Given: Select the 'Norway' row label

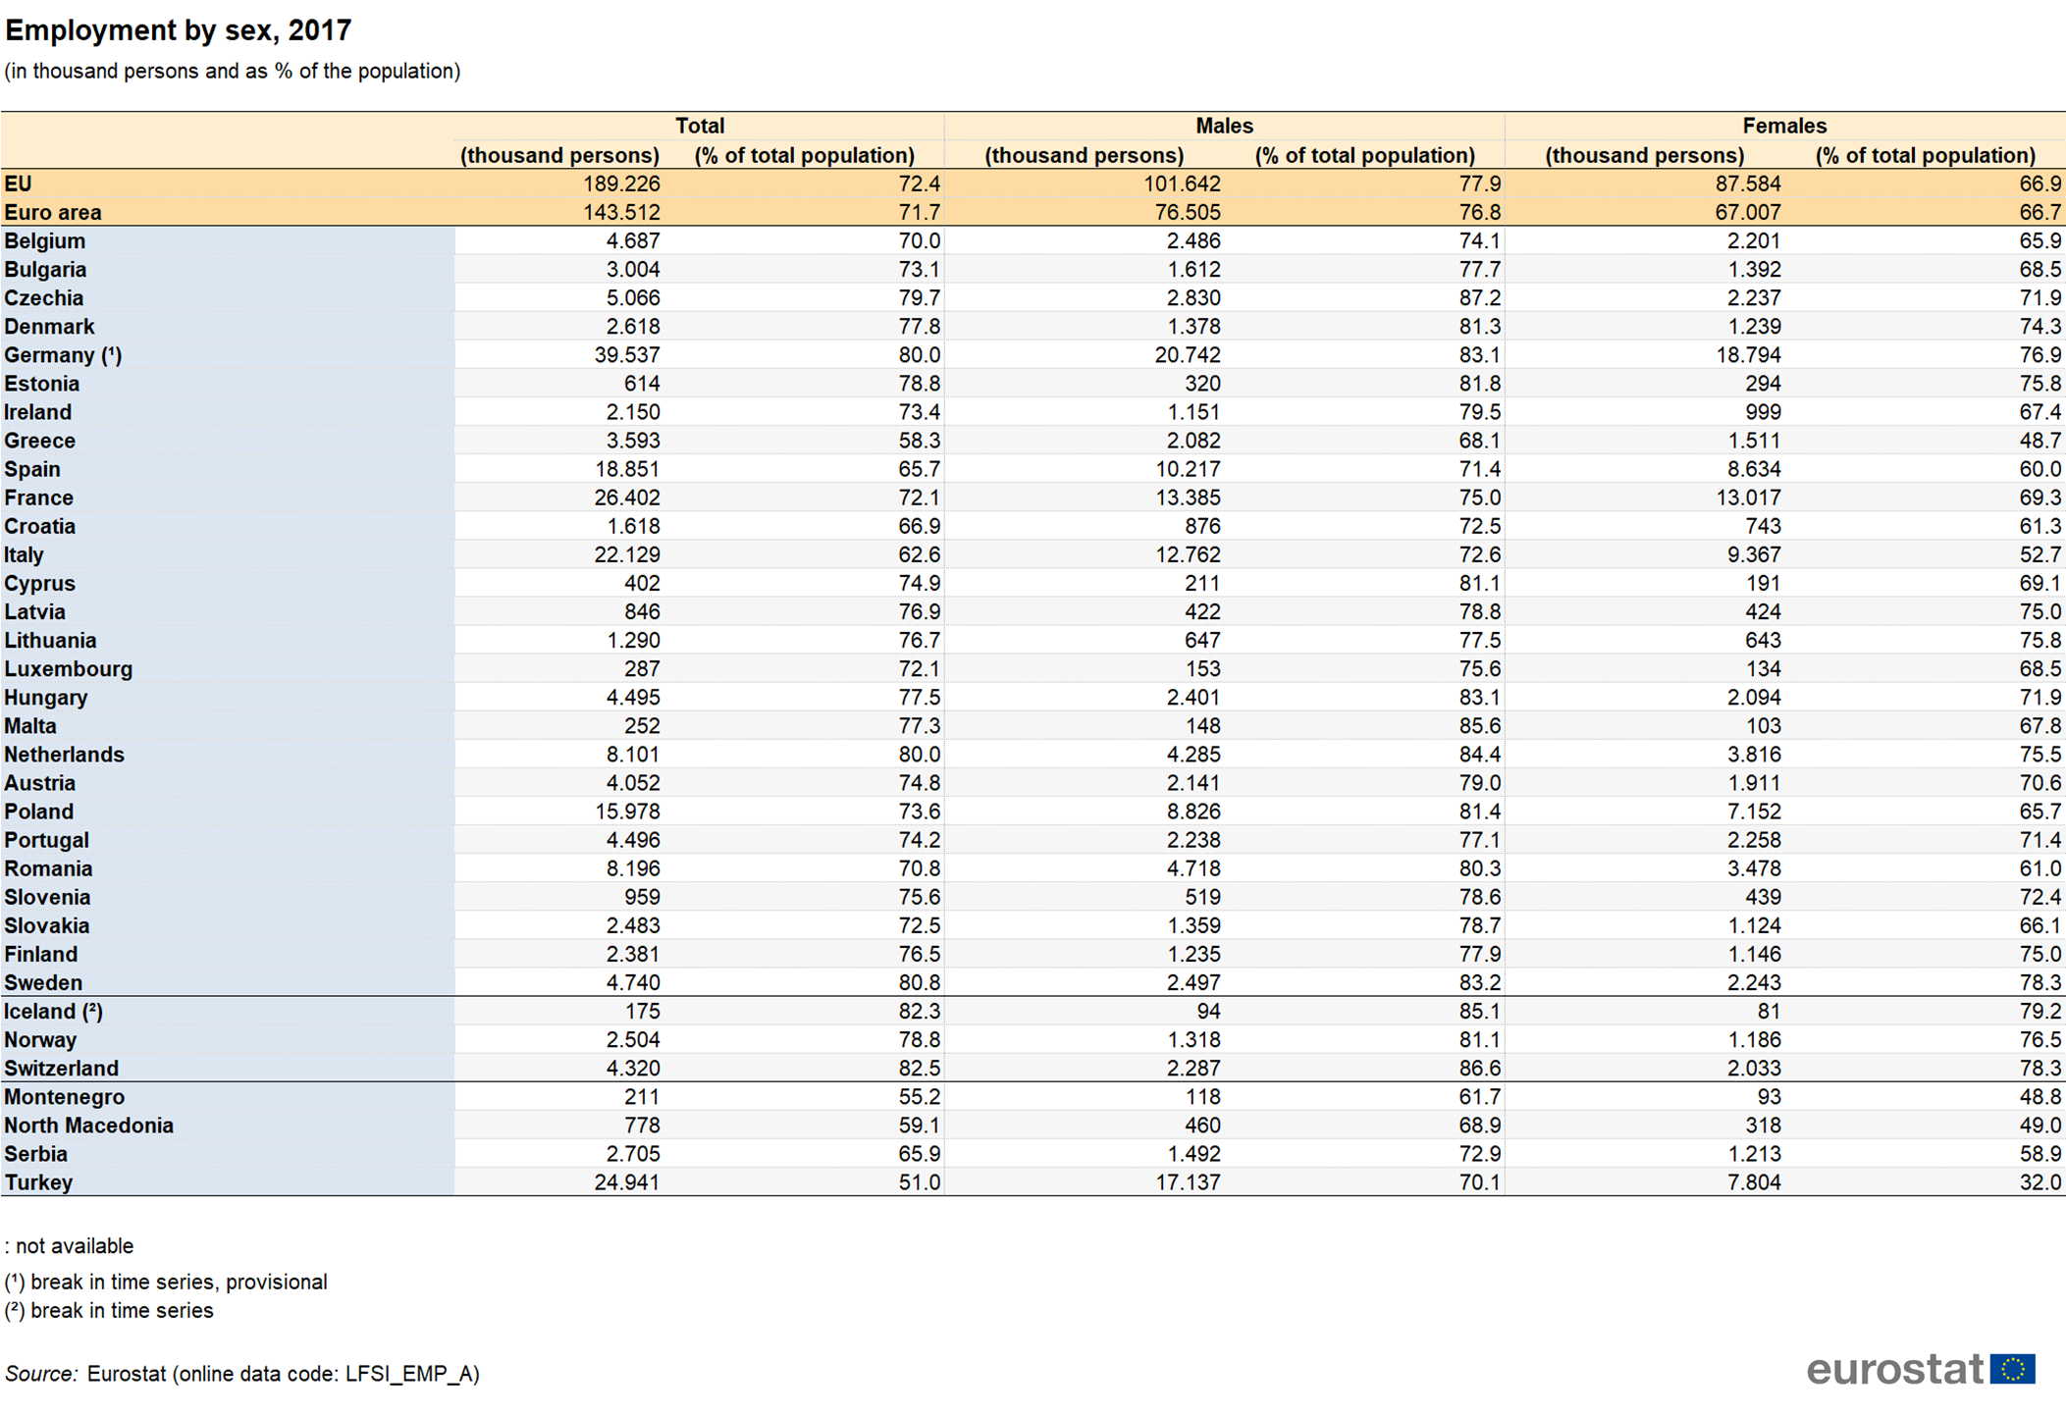Looking at the screenshot, I should click(40, 1039).
